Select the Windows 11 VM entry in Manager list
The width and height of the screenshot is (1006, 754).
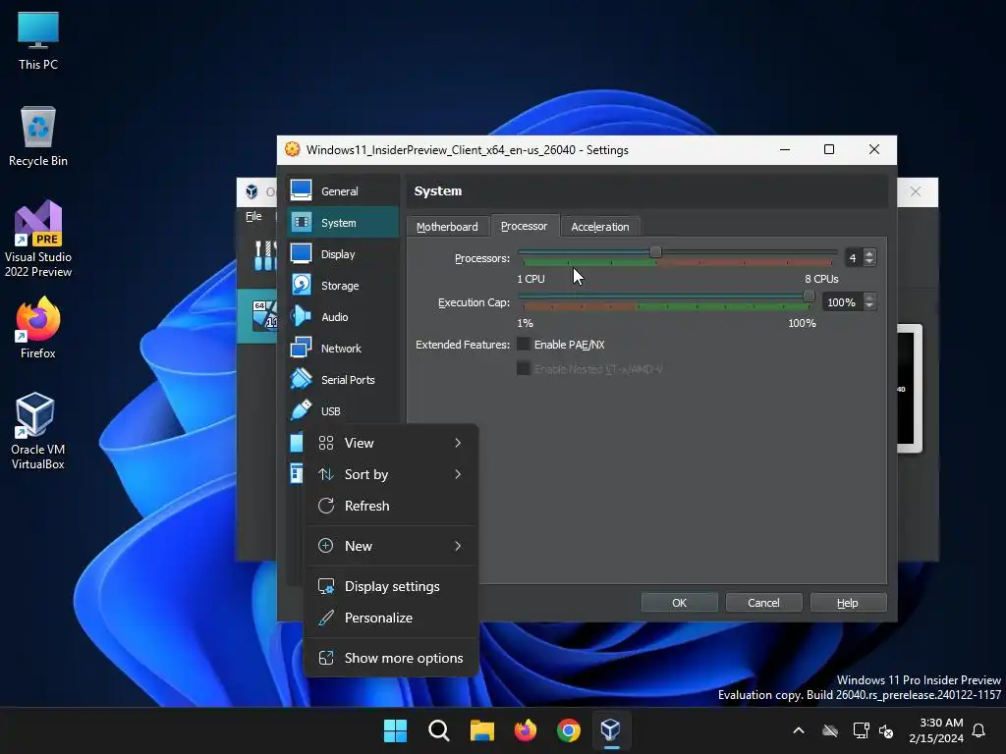[x=257, y=316]
